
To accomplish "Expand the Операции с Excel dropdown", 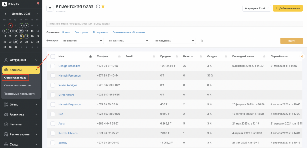I will tap(257, 8).
